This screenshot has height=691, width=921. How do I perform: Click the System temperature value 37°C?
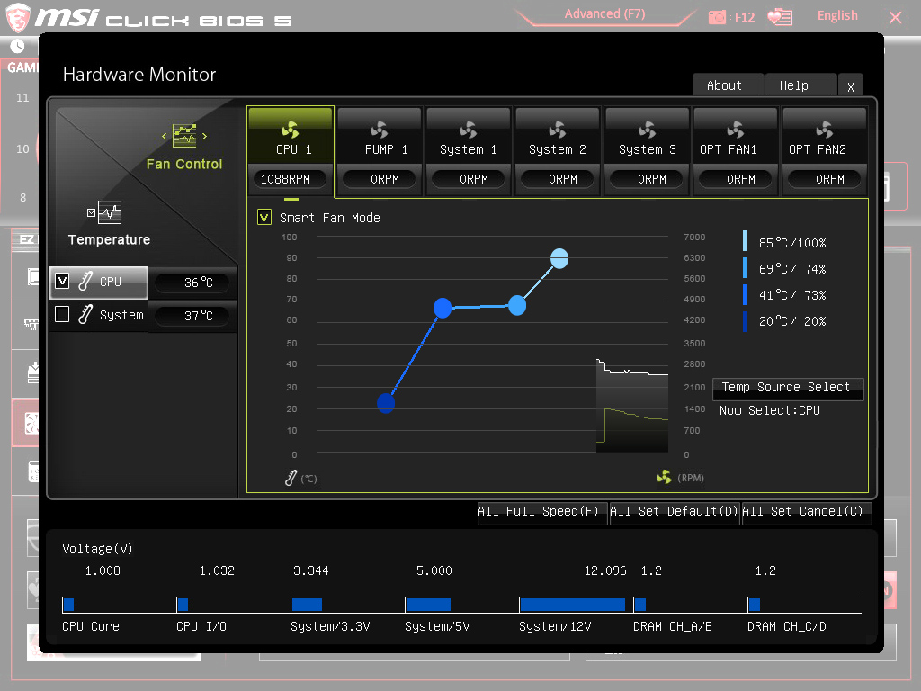pyautogui.click(x=199, y=316)
